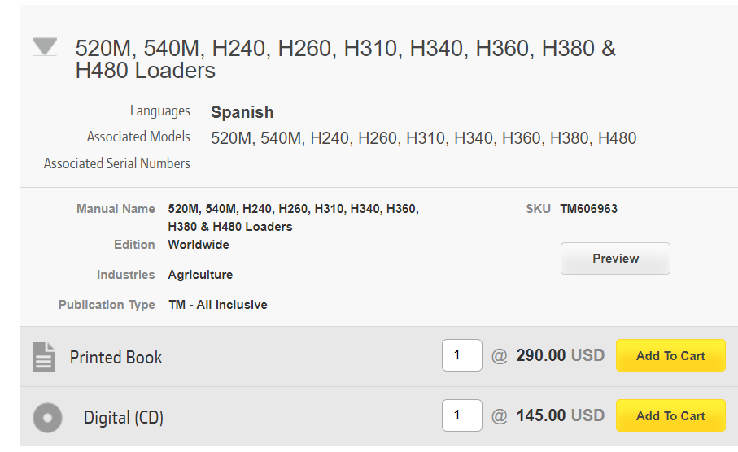Edit the Printed Book quantity field
Image resolution: width=738 pixels, height=452 pixels.
(461, 355)
